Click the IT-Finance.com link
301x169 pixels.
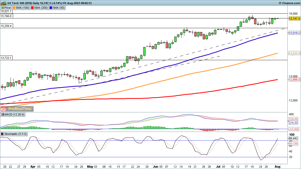click(x=289, y=3)
